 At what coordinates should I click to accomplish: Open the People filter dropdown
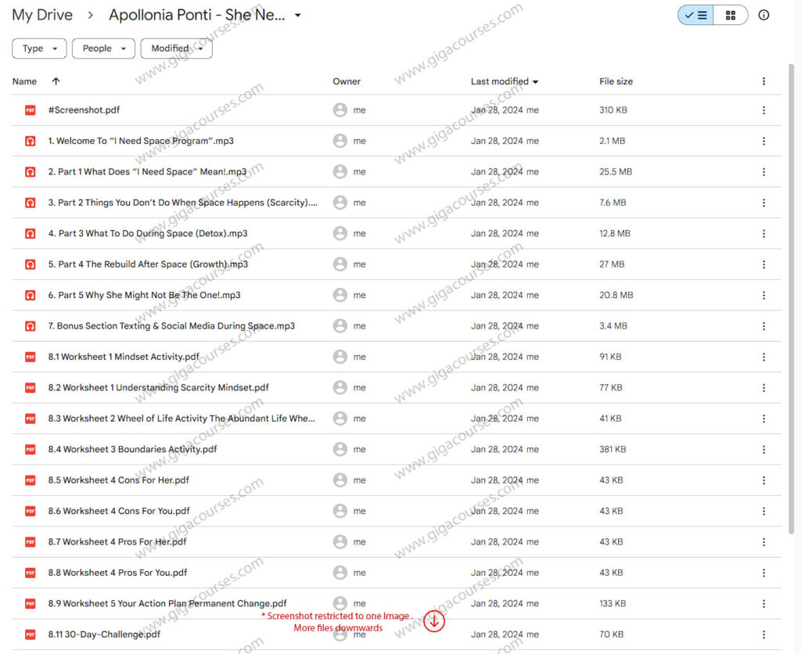coord(103,49)
